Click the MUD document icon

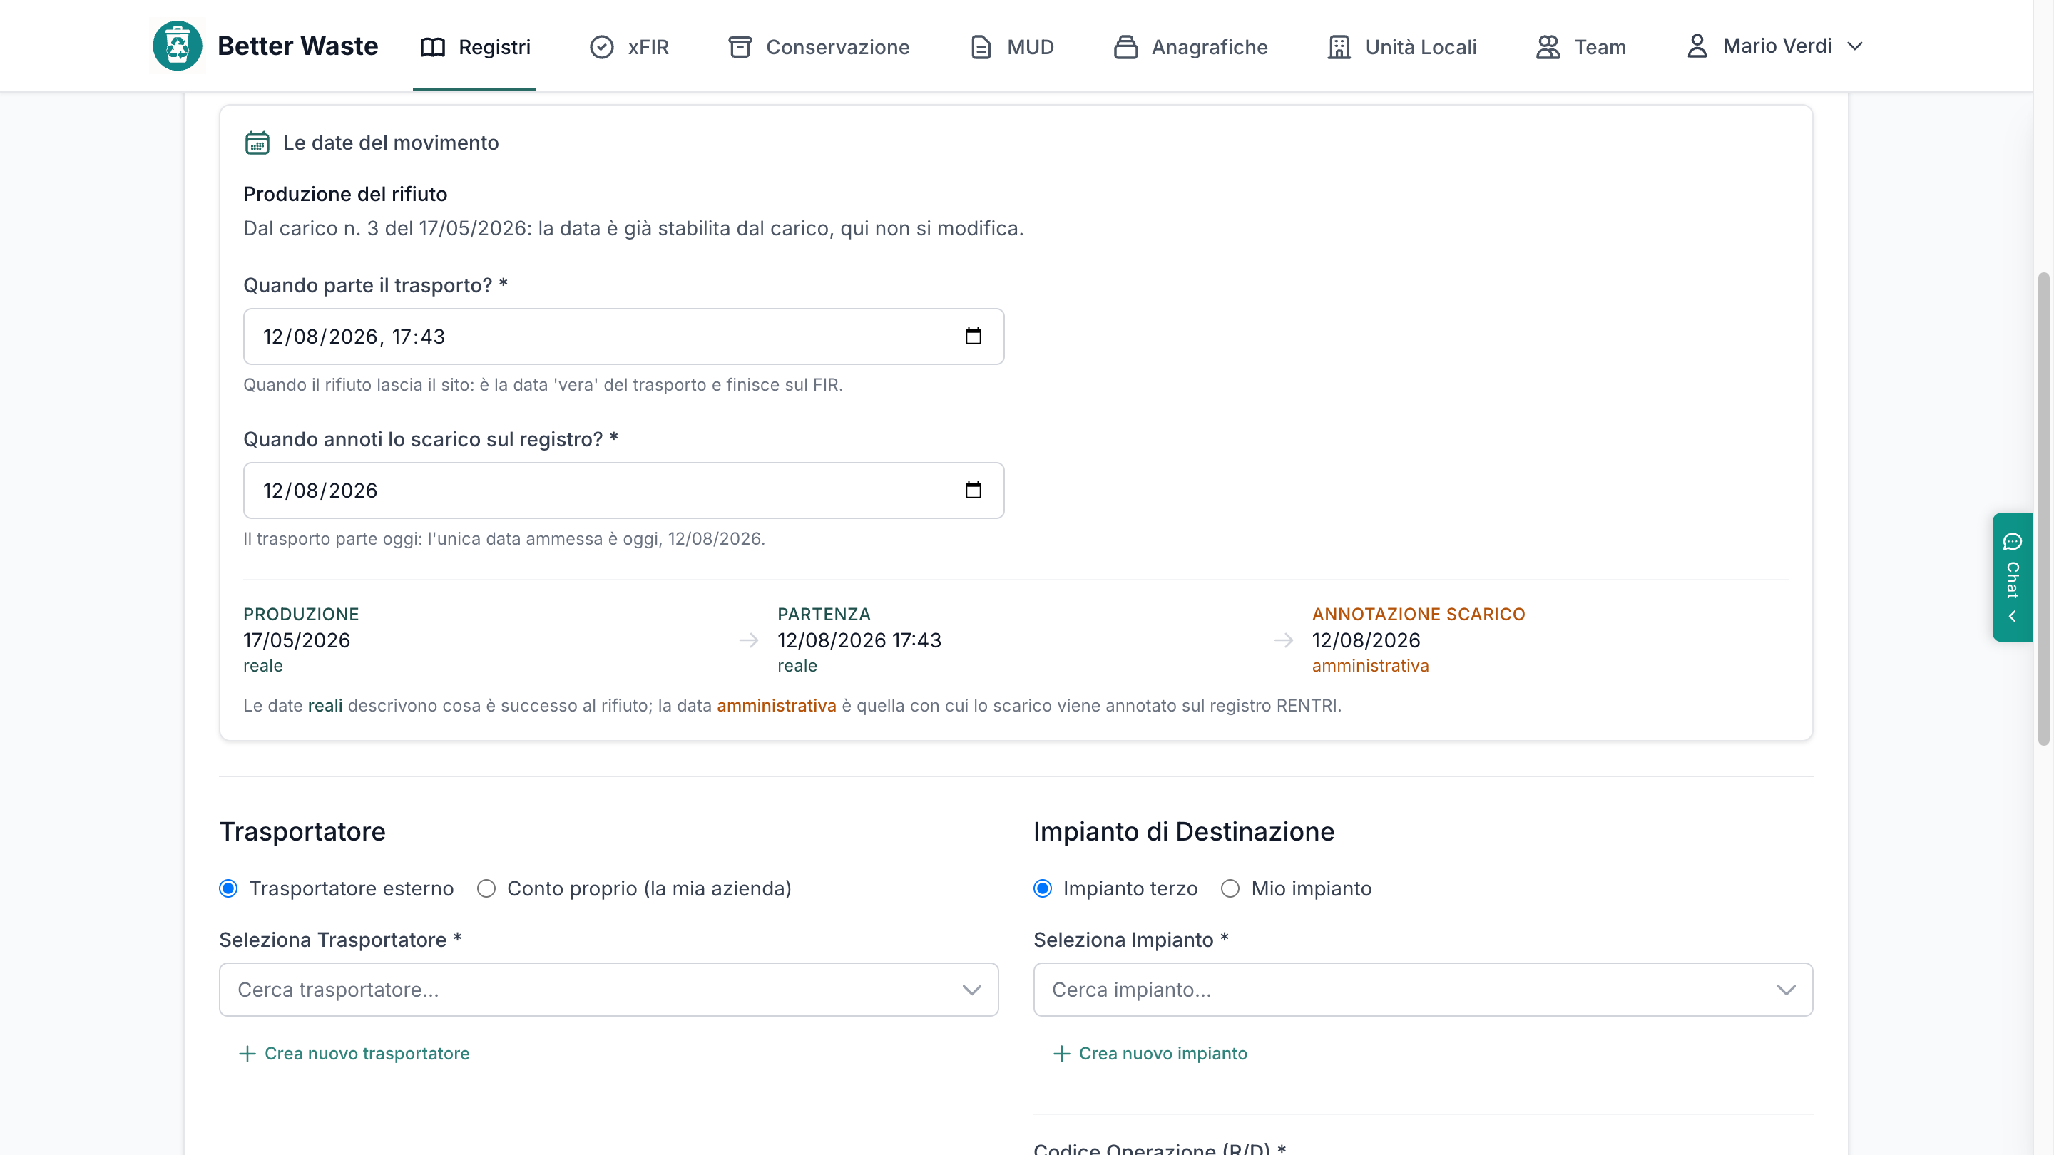pos(981,47)
